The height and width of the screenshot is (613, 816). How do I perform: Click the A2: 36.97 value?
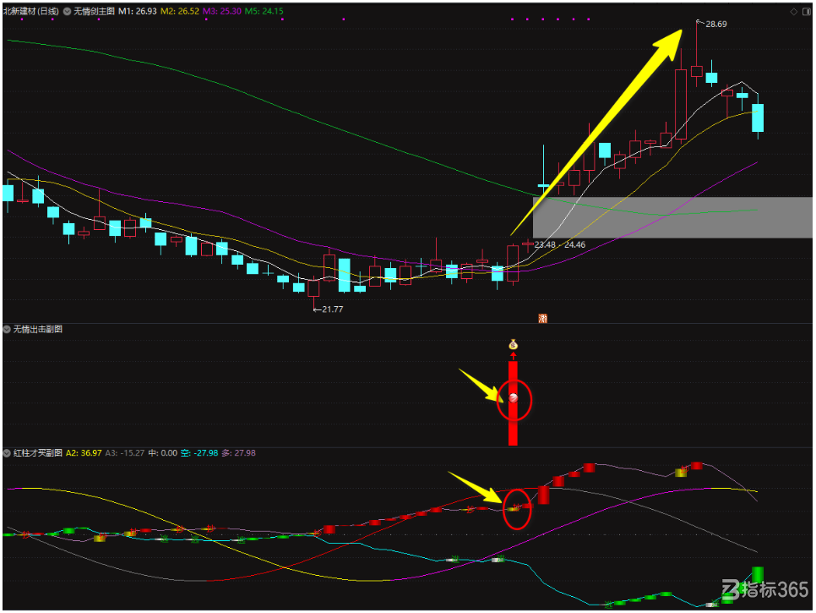pyautogui.click(x=84, y=453)
